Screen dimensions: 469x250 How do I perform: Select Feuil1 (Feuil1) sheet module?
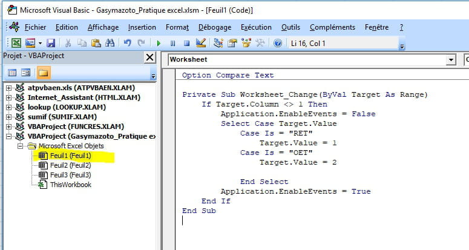pos(70,156)
